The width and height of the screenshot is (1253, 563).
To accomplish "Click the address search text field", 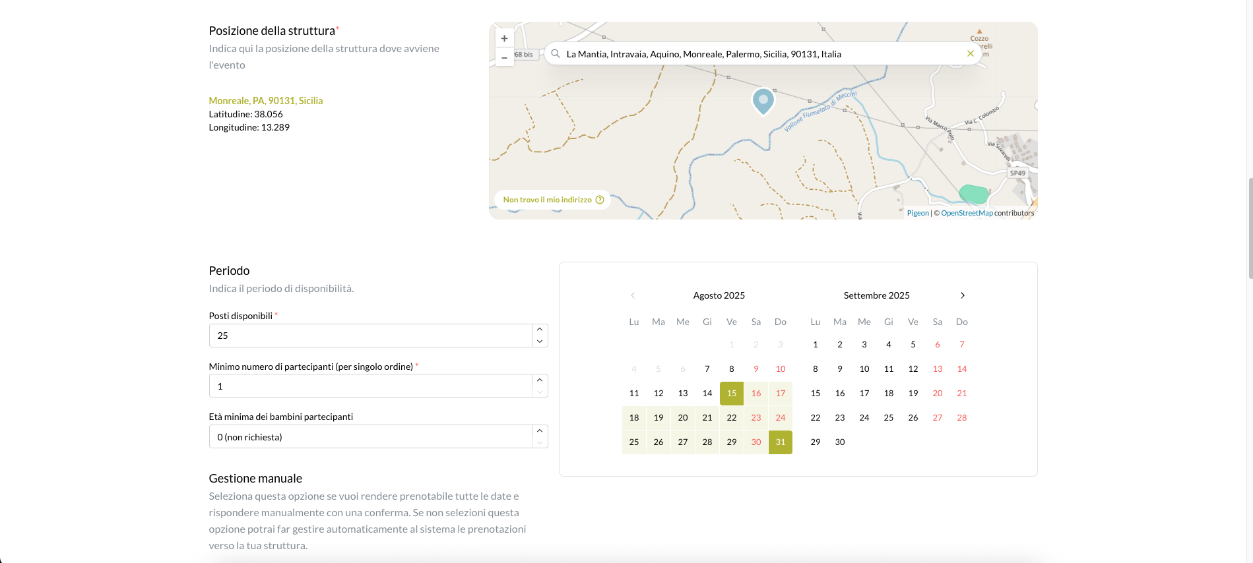I will pyautogui.click(x=759, y=54).
